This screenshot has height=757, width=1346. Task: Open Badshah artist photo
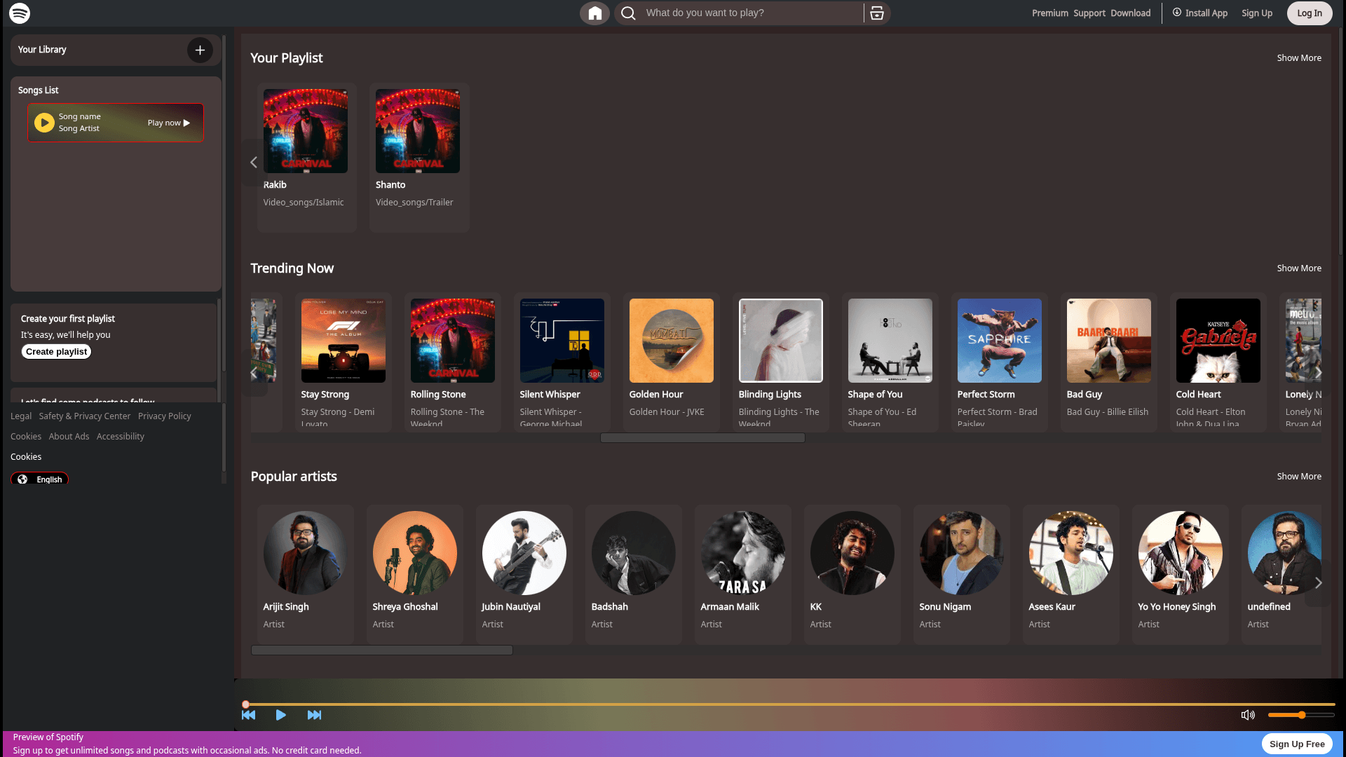coord(634,553)
